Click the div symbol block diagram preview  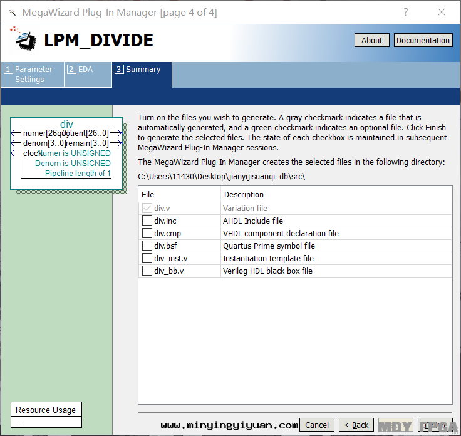tap(66, 153)
